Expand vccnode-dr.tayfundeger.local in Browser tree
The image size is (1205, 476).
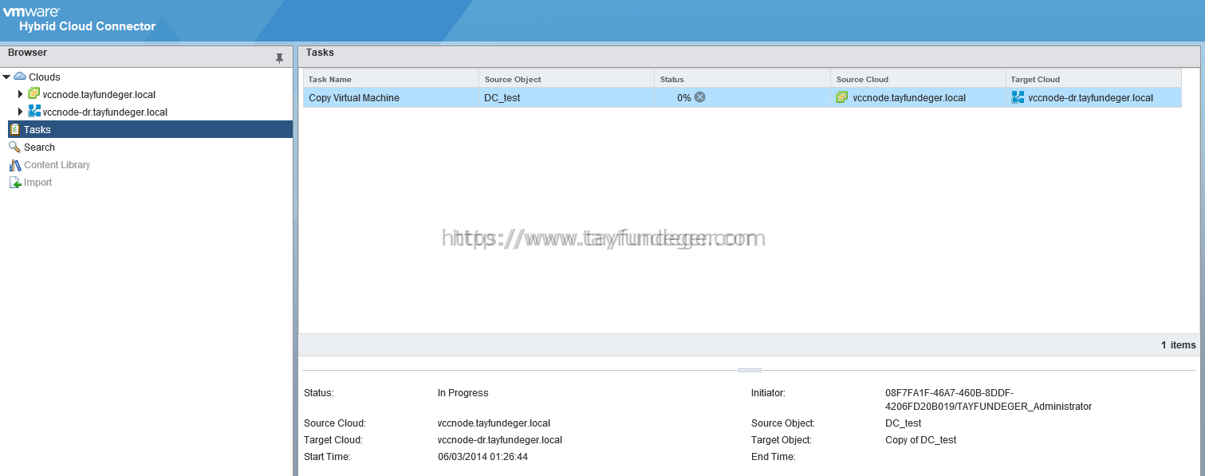pyautogui.click(x=21, y=112)
